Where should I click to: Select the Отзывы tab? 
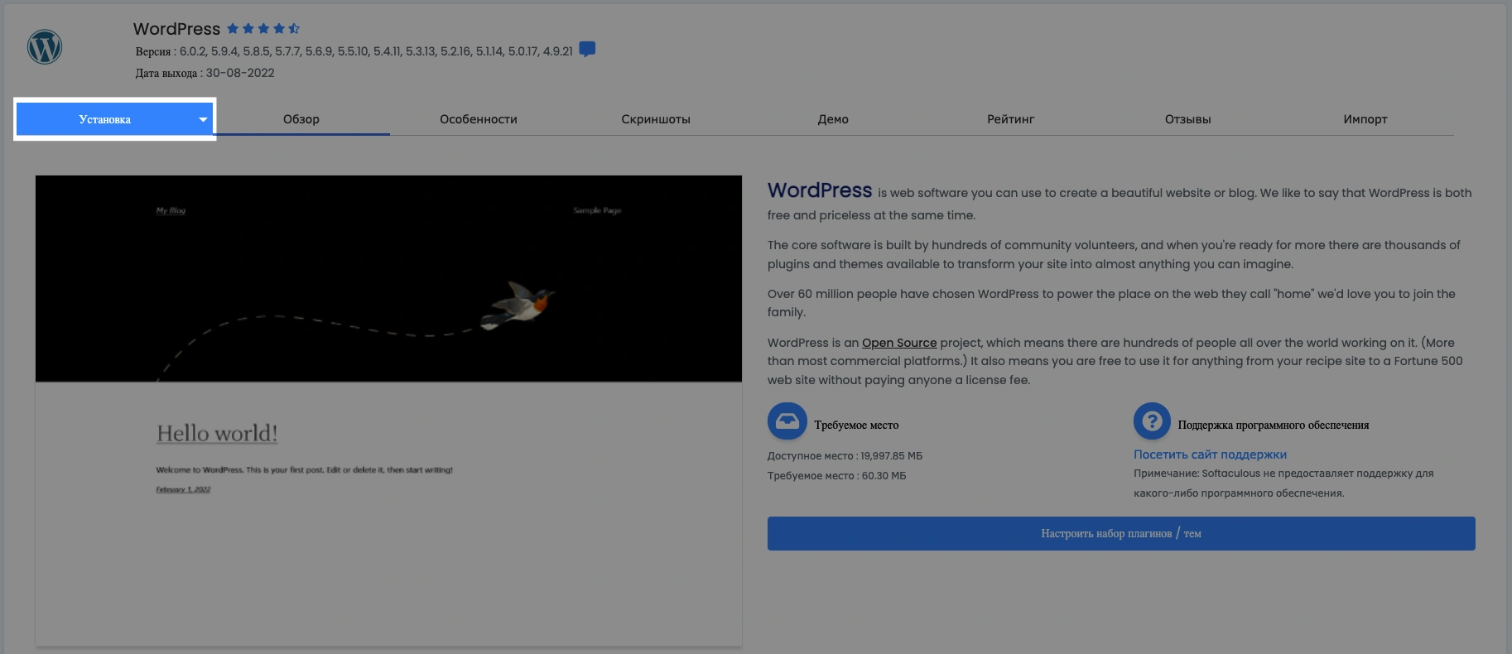(1187, 119)
